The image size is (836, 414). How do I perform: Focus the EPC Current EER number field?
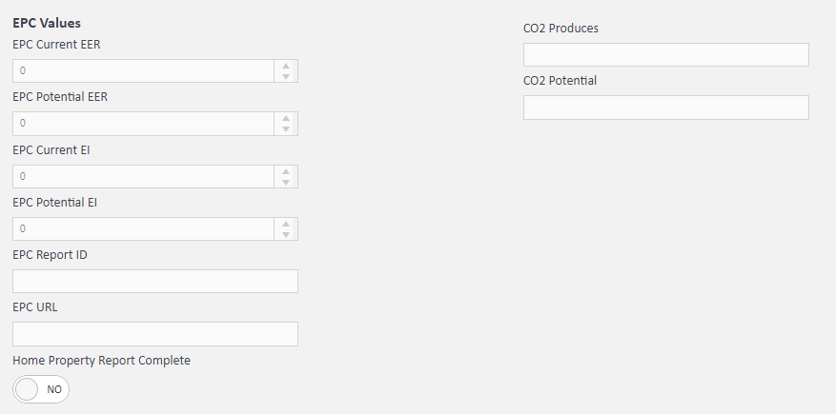[x=143, y=71]
